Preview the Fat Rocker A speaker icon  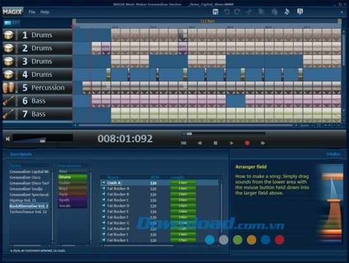pos(103,189)
